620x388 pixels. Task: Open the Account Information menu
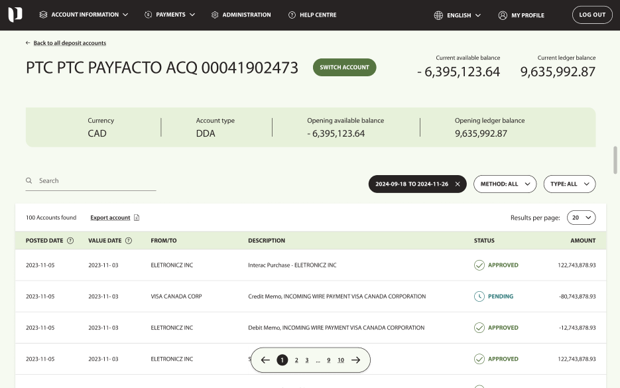84,15
